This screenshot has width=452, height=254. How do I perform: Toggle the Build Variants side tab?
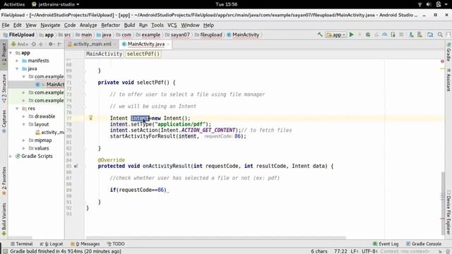[4, 219]
